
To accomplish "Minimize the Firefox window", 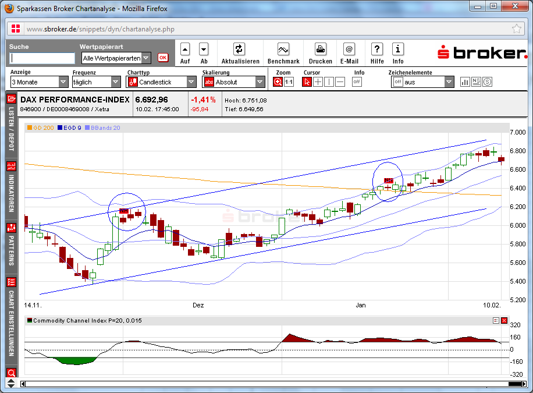I will 478,6.
